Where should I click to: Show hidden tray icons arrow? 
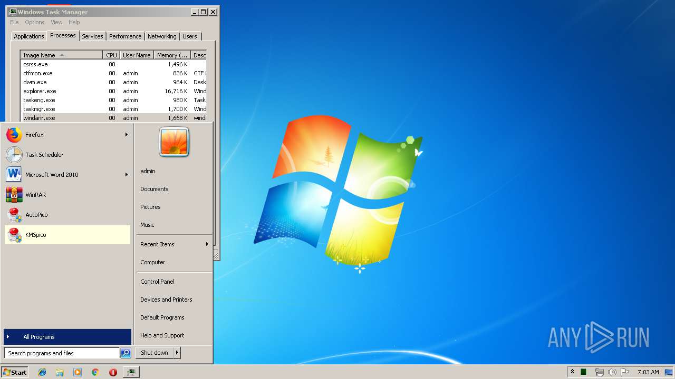572,372
